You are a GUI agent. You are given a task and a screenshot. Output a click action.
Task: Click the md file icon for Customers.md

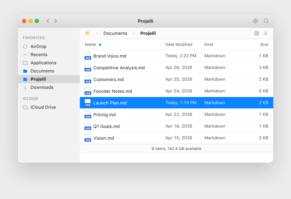click(88, 79)
